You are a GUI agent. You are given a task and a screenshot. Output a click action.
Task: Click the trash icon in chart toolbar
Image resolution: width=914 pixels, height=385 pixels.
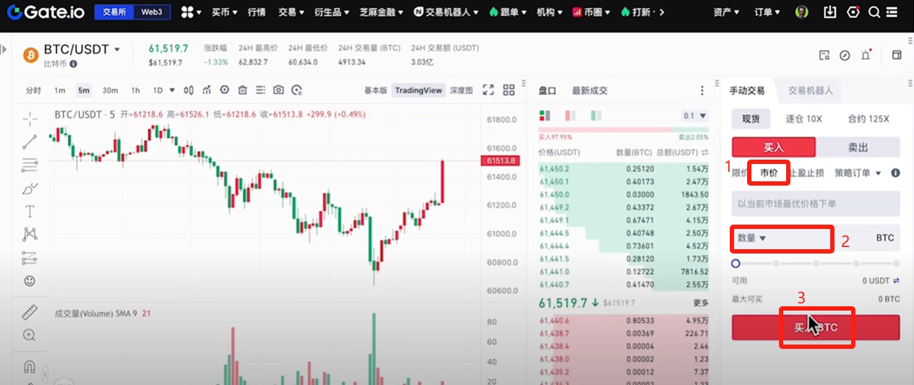[x=243, y=90]
